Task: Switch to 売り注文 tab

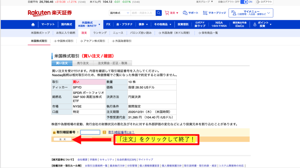Action: [83, 63]
